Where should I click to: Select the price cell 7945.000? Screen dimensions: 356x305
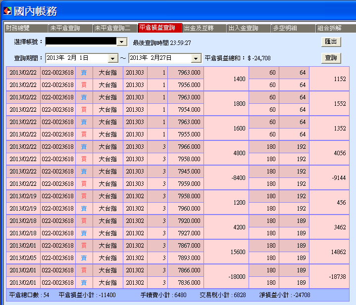[x=186, y=172]
